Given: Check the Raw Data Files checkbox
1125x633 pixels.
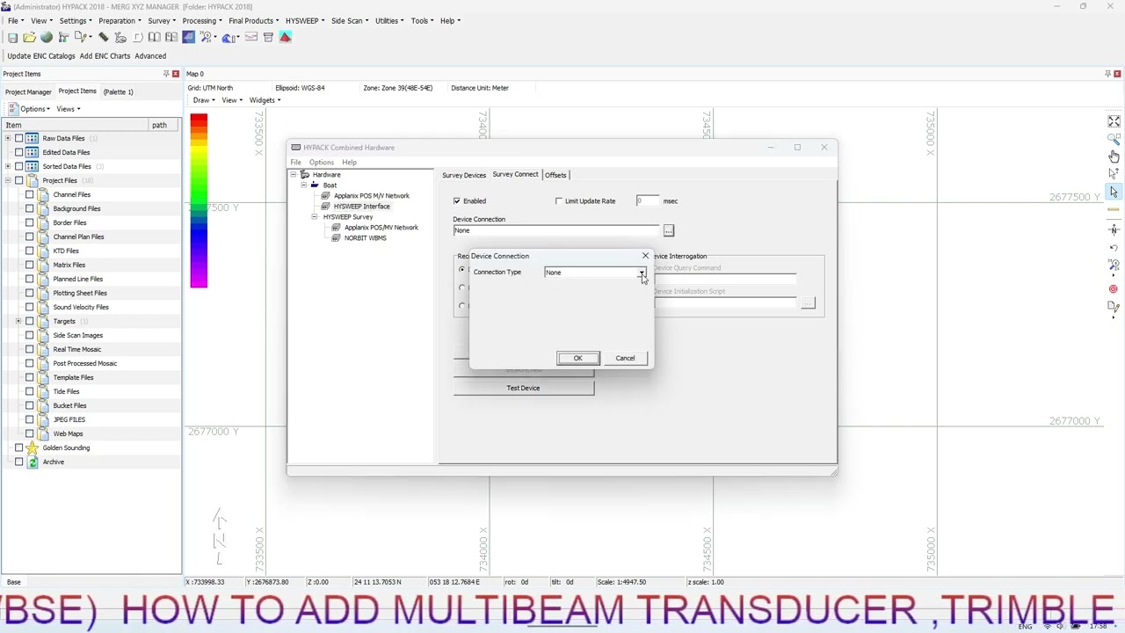Looking at the screenshot, I should (18, 138).
